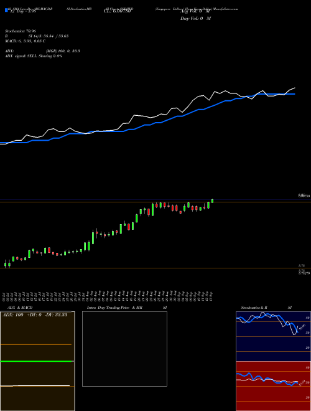Viewport: 311px width, 411px height.
Task: Click the green ADX line in ADX panel
Action: (x=36, y=361)
